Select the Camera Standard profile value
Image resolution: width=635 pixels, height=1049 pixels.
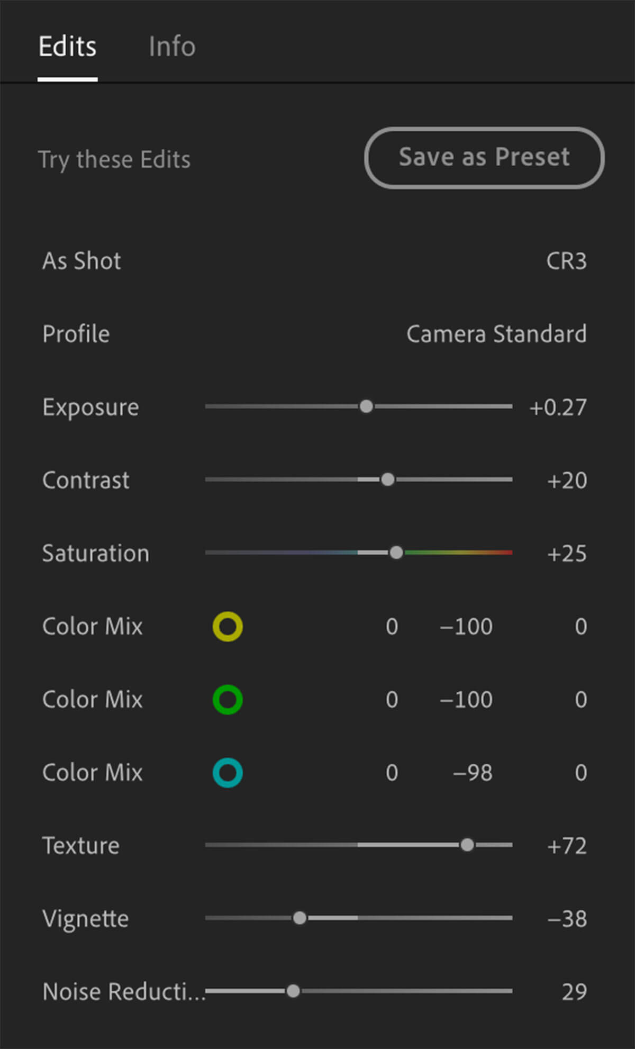tap(496, 334)
